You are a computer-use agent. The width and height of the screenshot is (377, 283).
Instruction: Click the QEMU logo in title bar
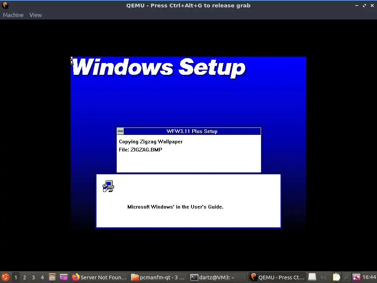[5, 5]
